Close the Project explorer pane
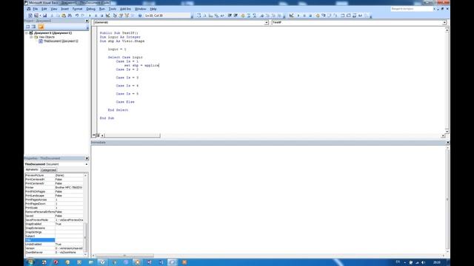474x266 pixels. click(87, 21)
